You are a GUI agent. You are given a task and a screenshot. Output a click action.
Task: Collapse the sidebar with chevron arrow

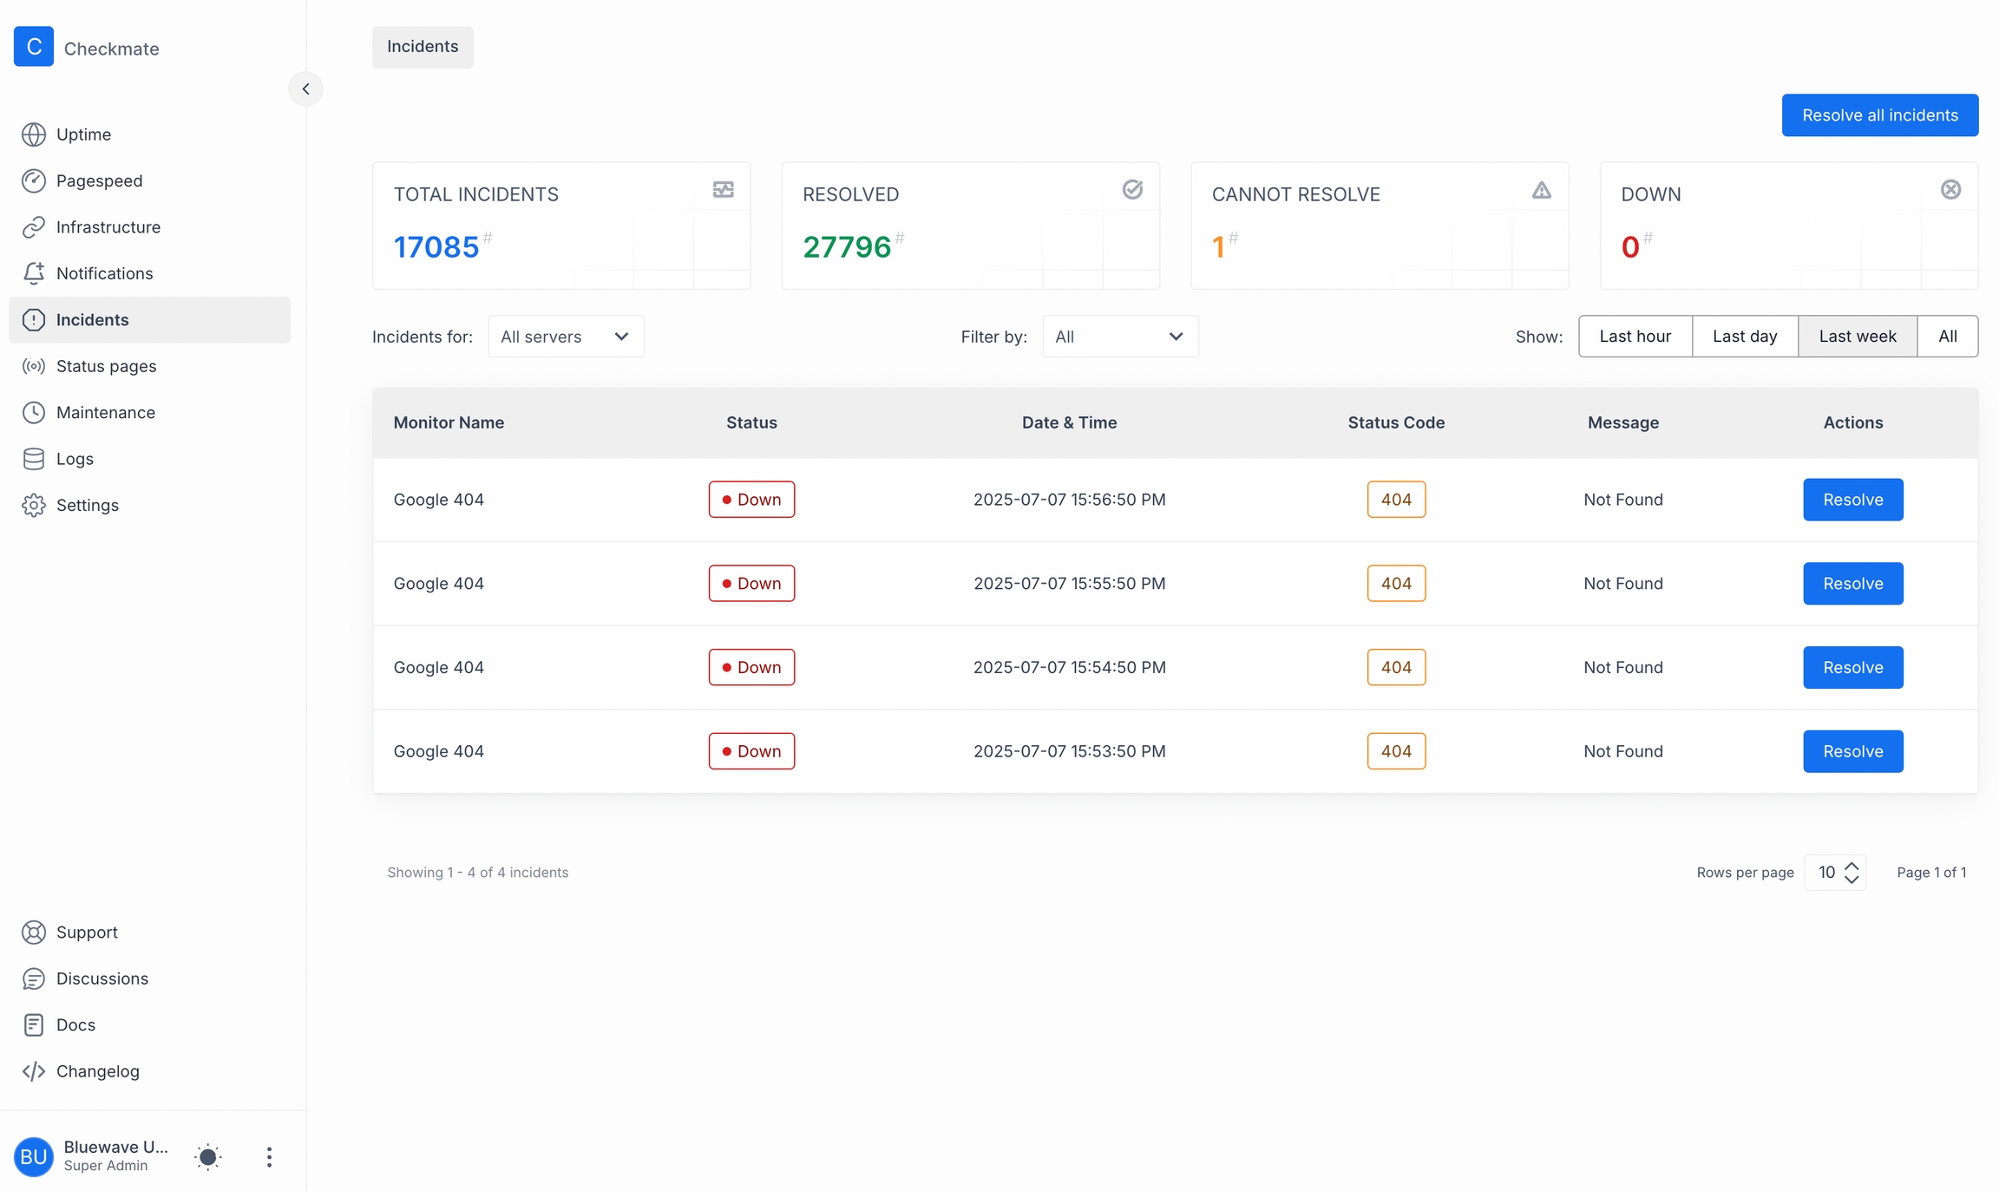pyautogui.click(x=305, y=88)
